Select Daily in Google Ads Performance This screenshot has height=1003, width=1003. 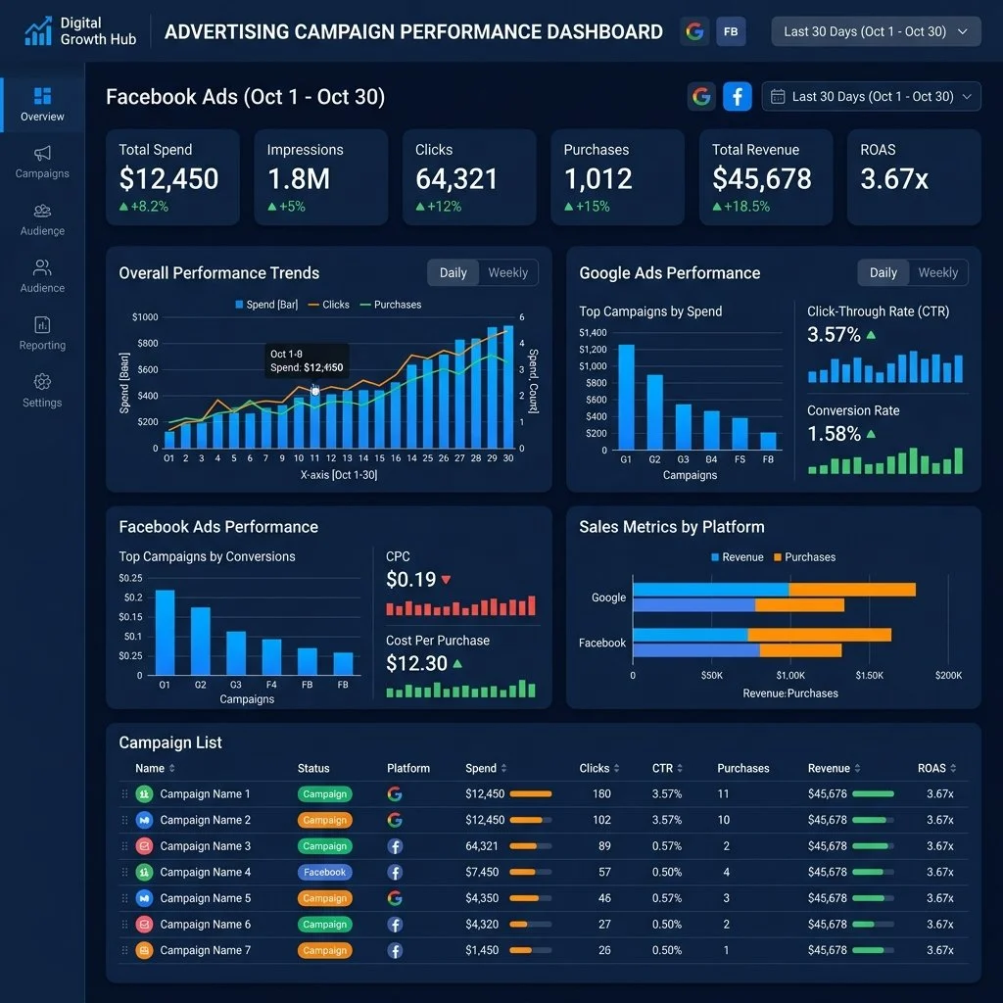(x=883, y=273)
